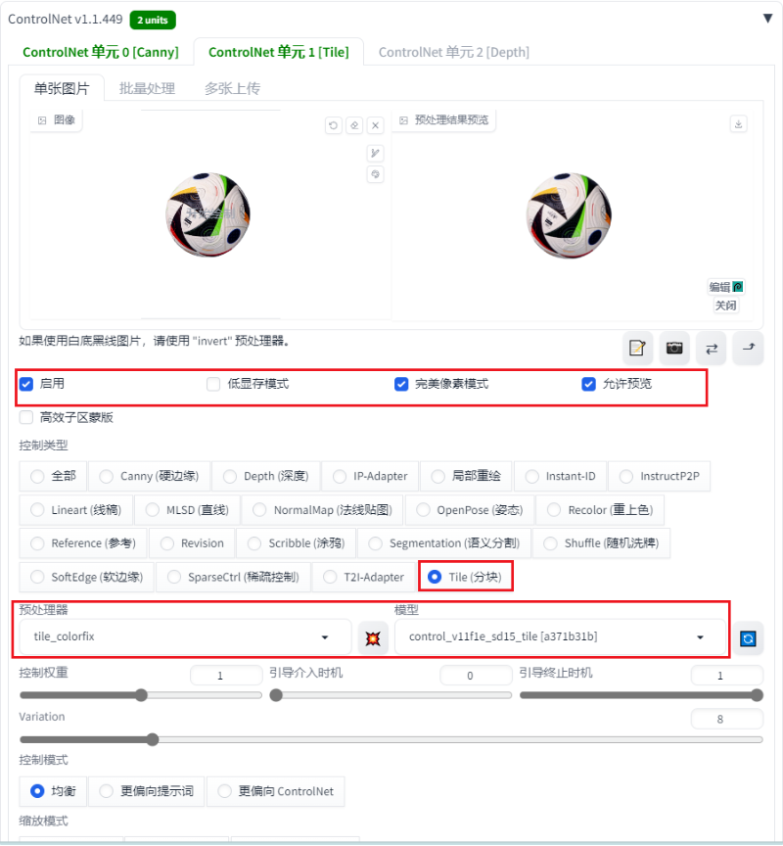The height and width of the screenshot is (846, 783).
Task: Open the new canvas edit icon
Action: (637, 348)
